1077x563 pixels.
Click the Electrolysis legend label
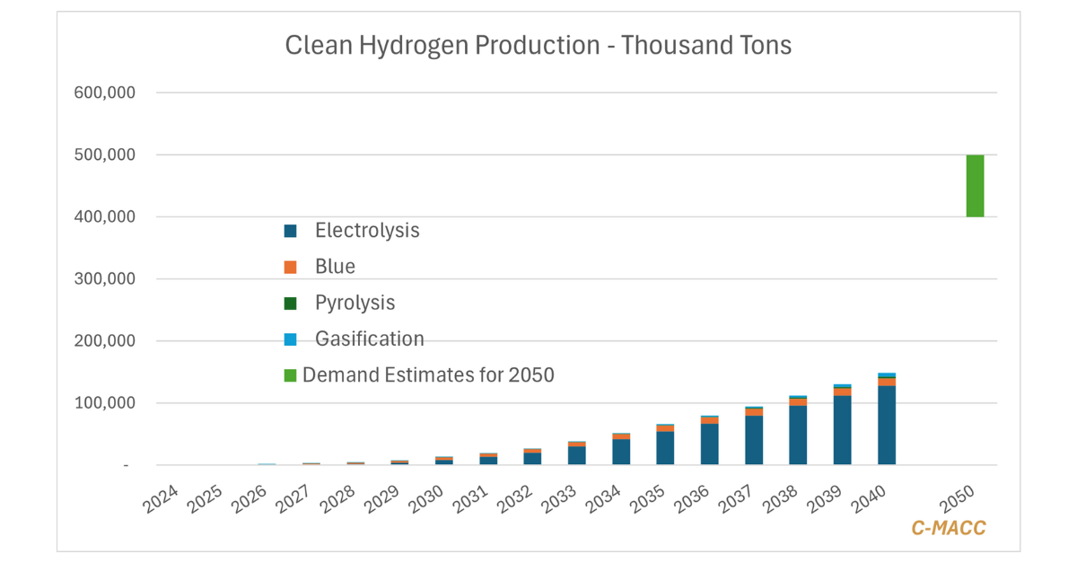tap(367, 231)
